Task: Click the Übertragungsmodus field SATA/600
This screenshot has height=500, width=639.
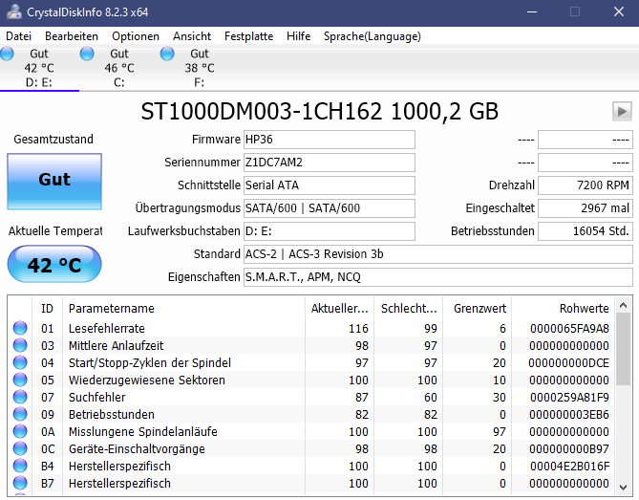Action: 330,208
